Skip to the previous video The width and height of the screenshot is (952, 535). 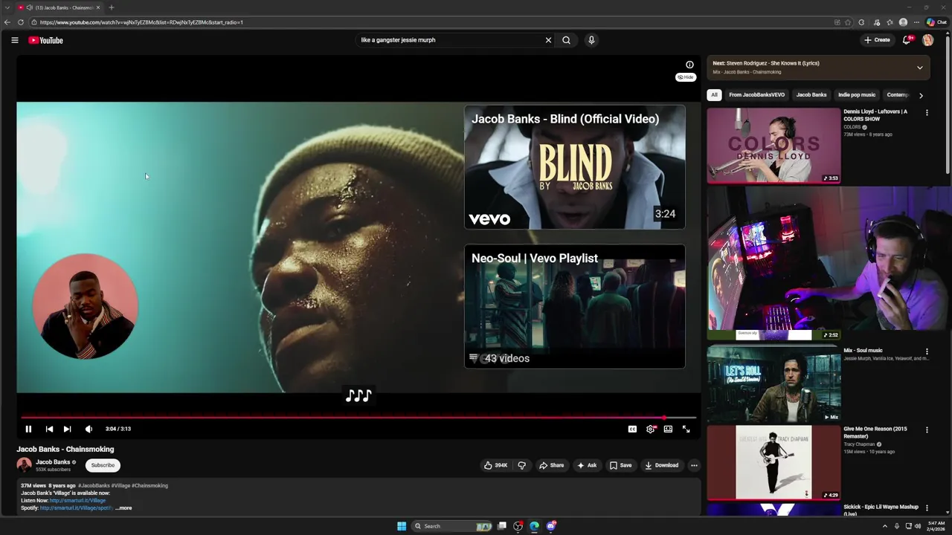(x=49, y=429)
